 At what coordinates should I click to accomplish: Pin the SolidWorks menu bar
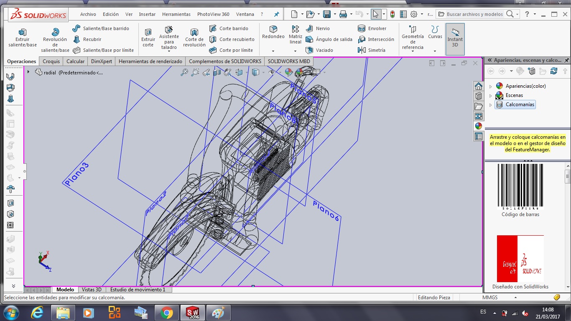[x=276, y=14]
